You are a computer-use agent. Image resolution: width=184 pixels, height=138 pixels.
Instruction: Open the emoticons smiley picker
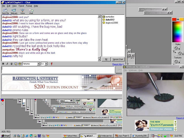[x=20, y=64]
